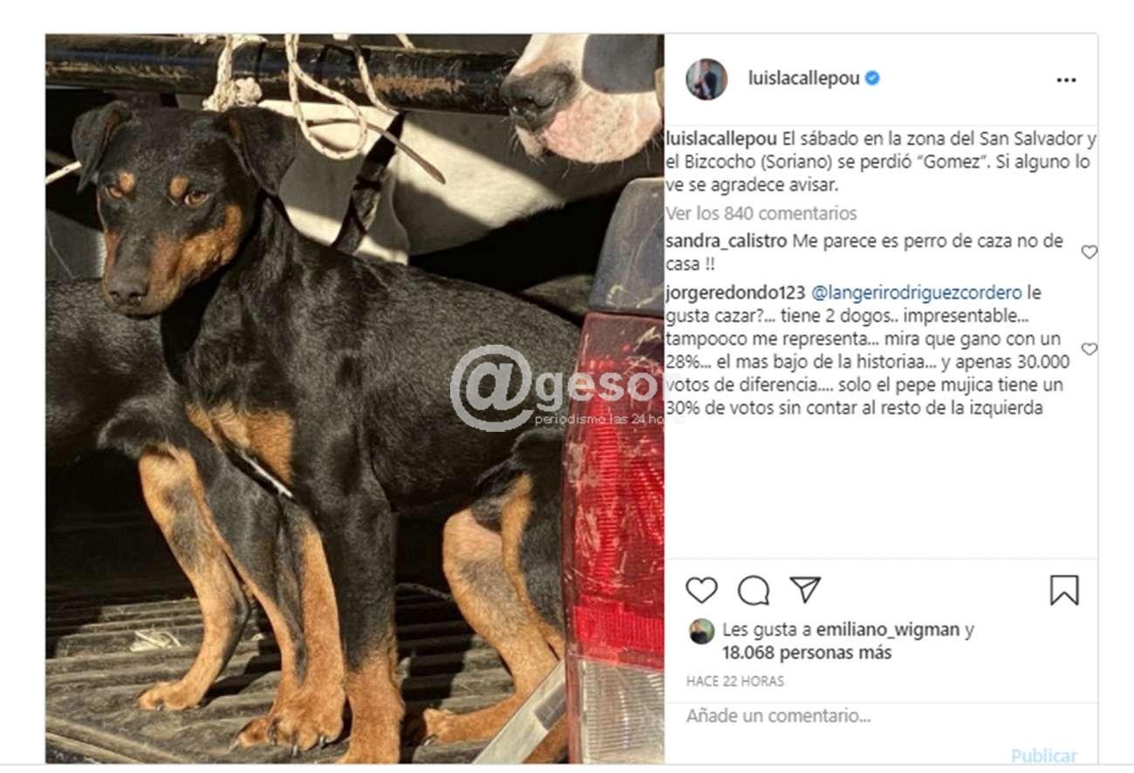Expand Ver los 840 comentarios
Screen dimensions: 1134x773
pos(761,213)
